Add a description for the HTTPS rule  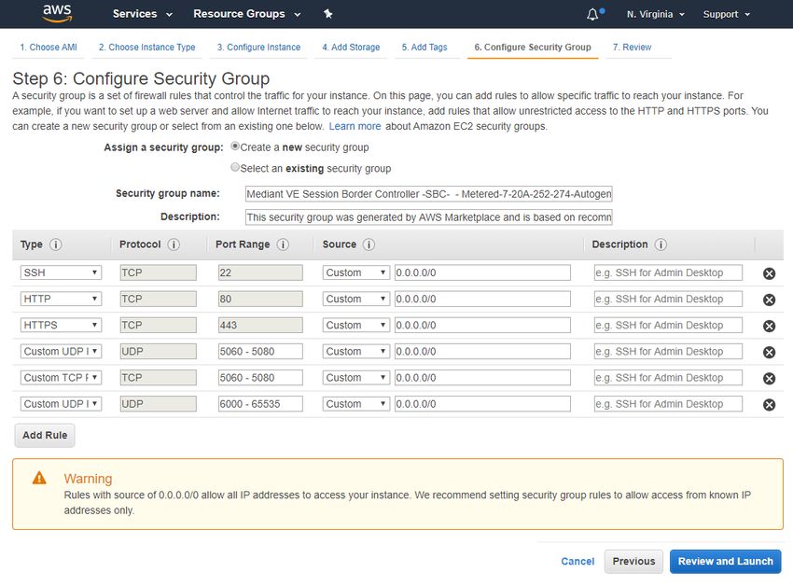coord(668,326)
